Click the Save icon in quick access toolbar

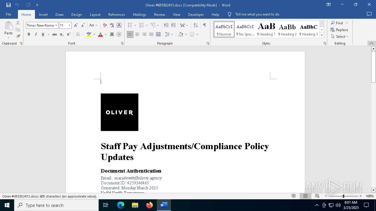pyautogui.click(x=9, y=5)
